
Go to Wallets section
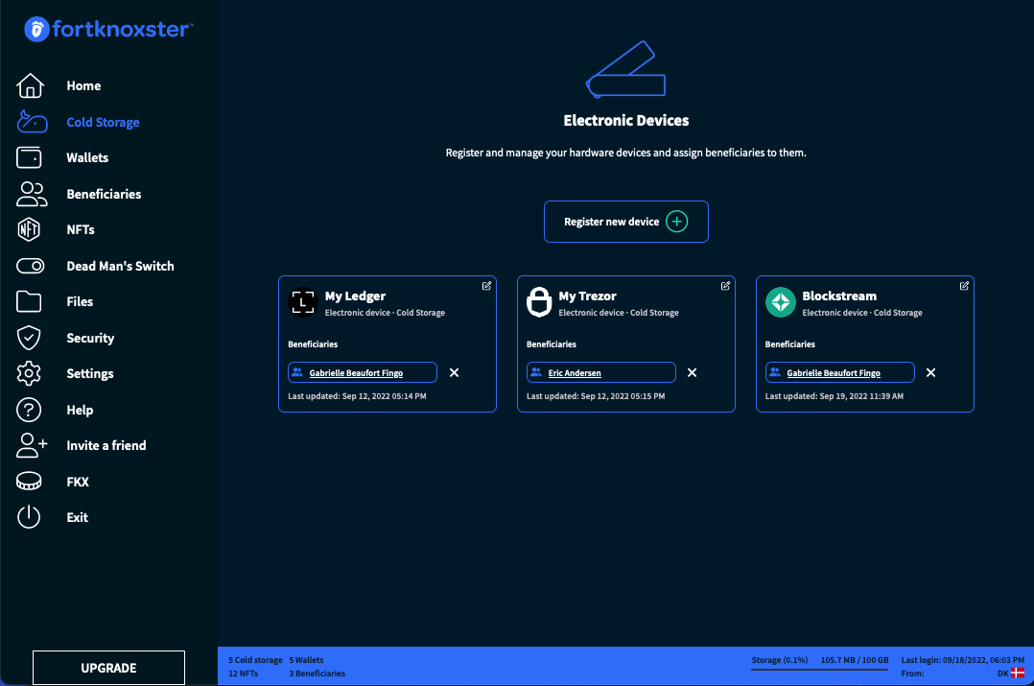click(x=87, y=157)
